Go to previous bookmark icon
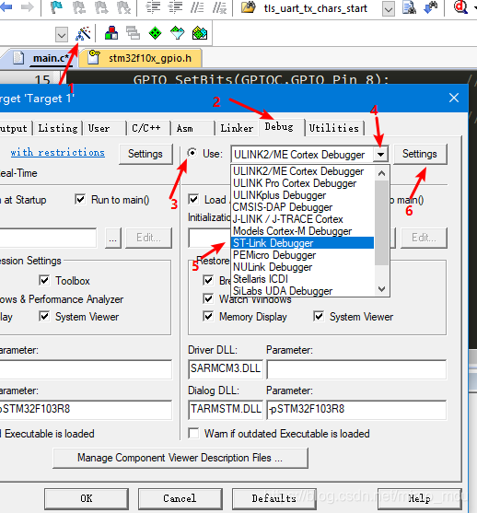Screen dimensions: 477x513 79,7
